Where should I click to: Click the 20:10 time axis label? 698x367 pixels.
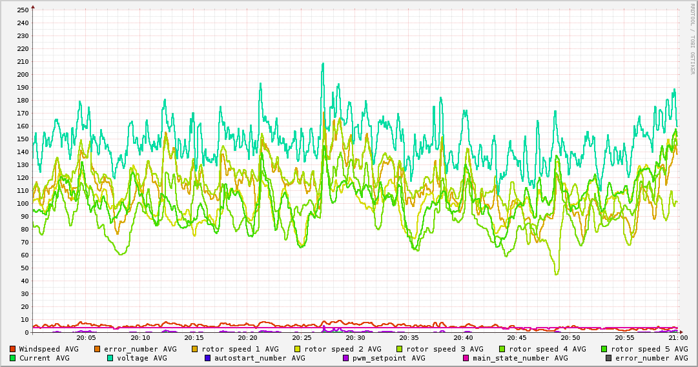(140, 337)
